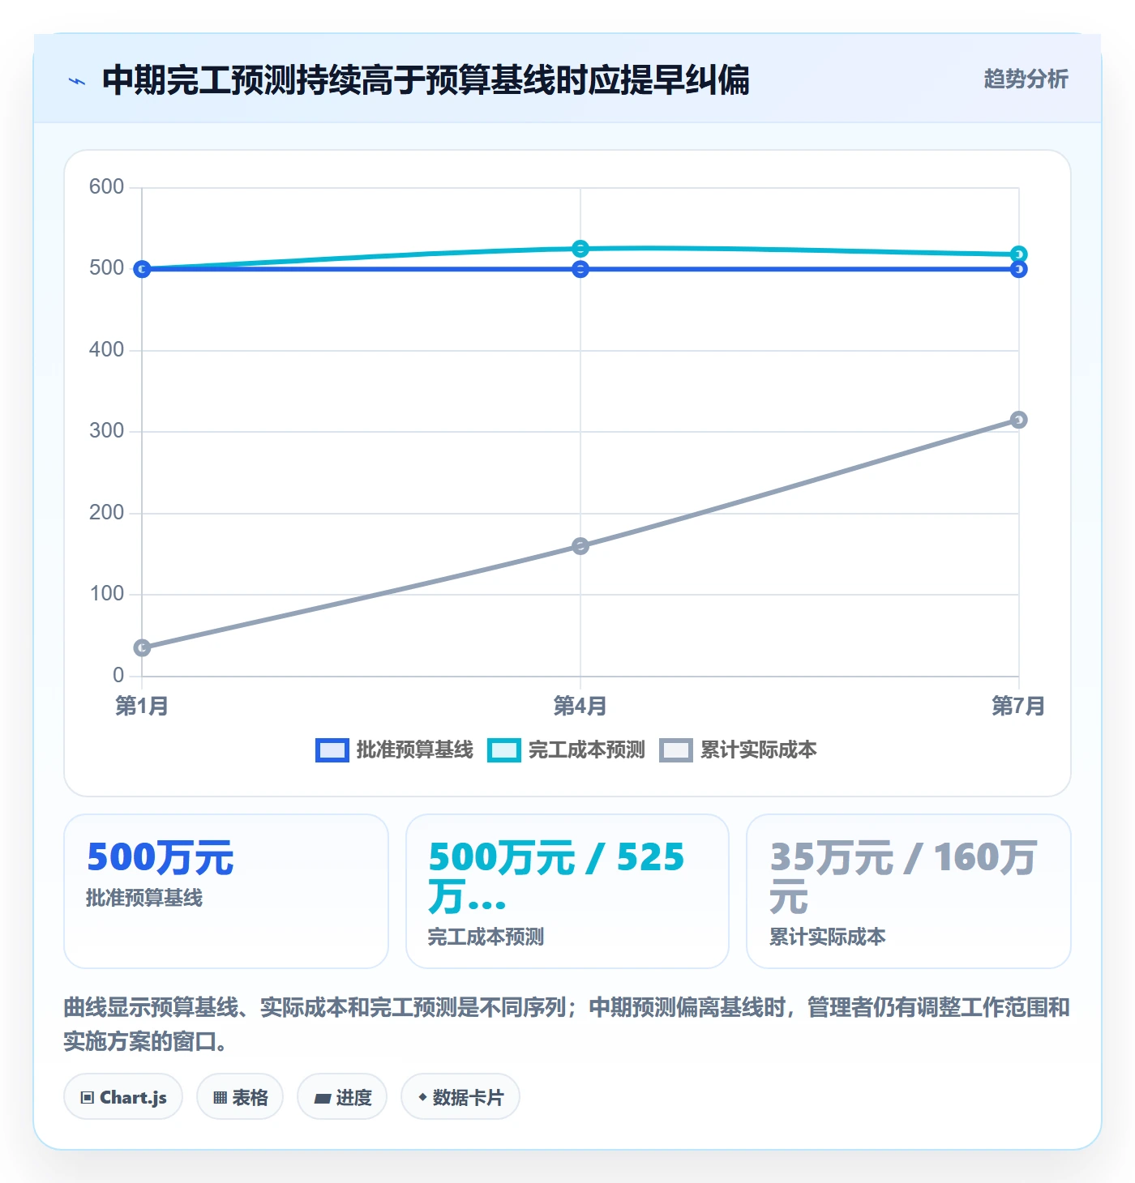Select the 累计实际成本 data card

(909, 891)
